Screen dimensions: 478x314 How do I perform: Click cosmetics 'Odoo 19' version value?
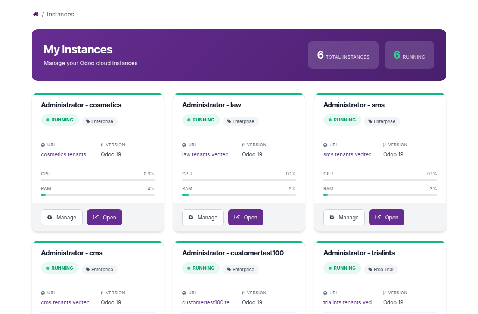(111, 154)
